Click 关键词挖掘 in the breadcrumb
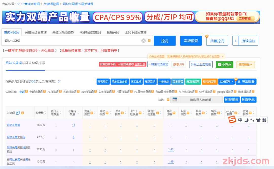Image resolution: width=274 pixels, height=169 pixels. coord(51,4)
